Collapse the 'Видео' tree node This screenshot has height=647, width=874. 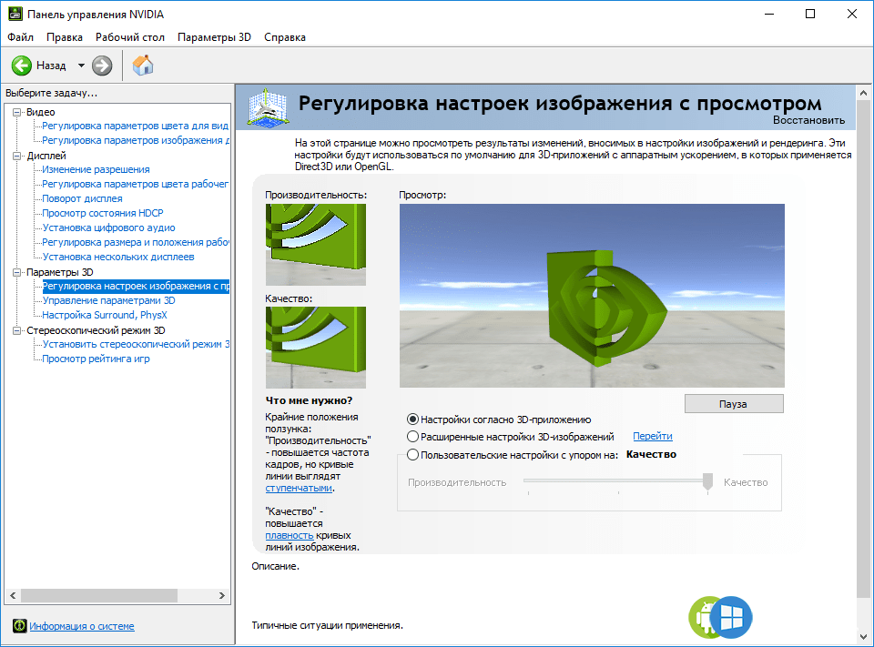point(16,112)
